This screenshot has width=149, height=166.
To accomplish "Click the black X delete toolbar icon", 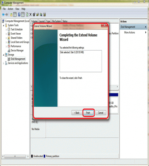I will (31, 14).
